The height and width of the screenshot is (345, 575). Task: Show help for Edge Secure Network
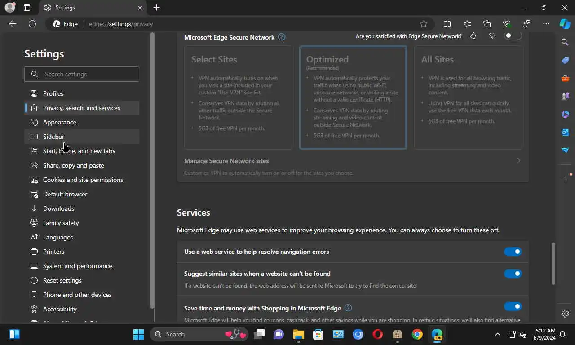[x=282, y=37]
